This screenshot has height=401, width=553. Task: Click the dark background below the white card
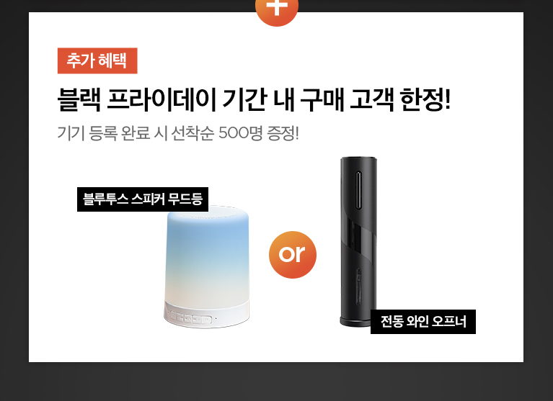(277, 382)
